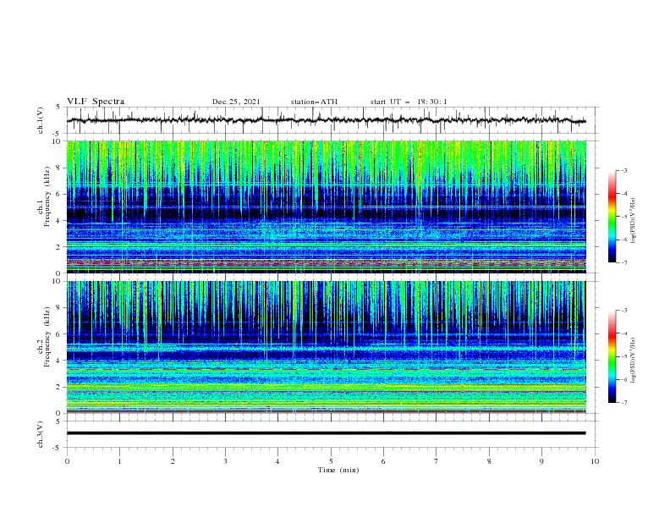Click the "station=ATH" header label

click(314, 102)
